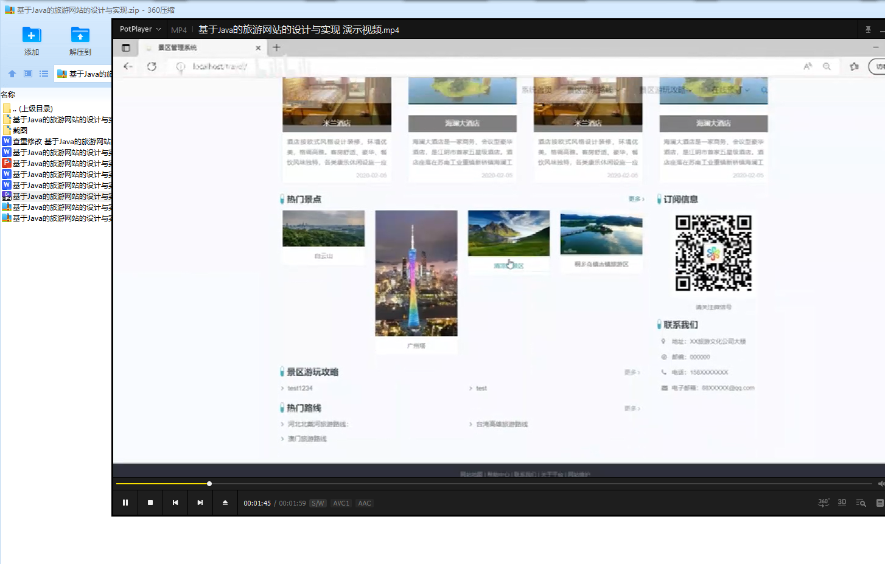Select the 查重修改 Word document

coord(57,141)
